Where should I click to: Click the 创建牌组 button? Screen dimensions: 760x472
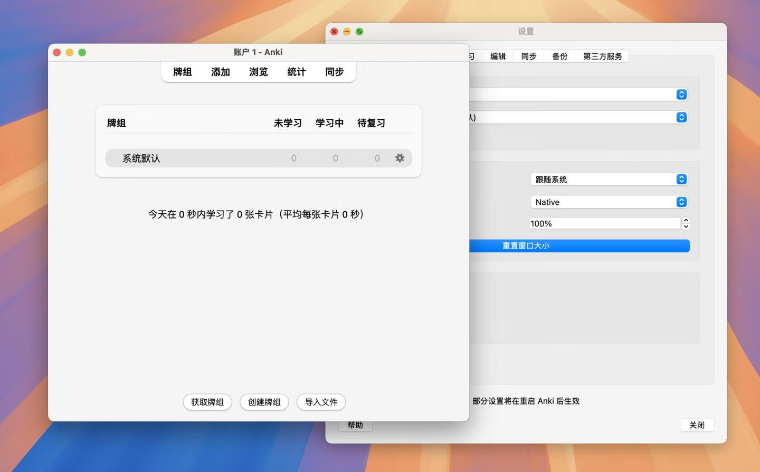(264, 402)
